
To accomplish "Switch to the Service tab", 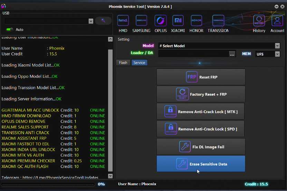I will 139,63.
